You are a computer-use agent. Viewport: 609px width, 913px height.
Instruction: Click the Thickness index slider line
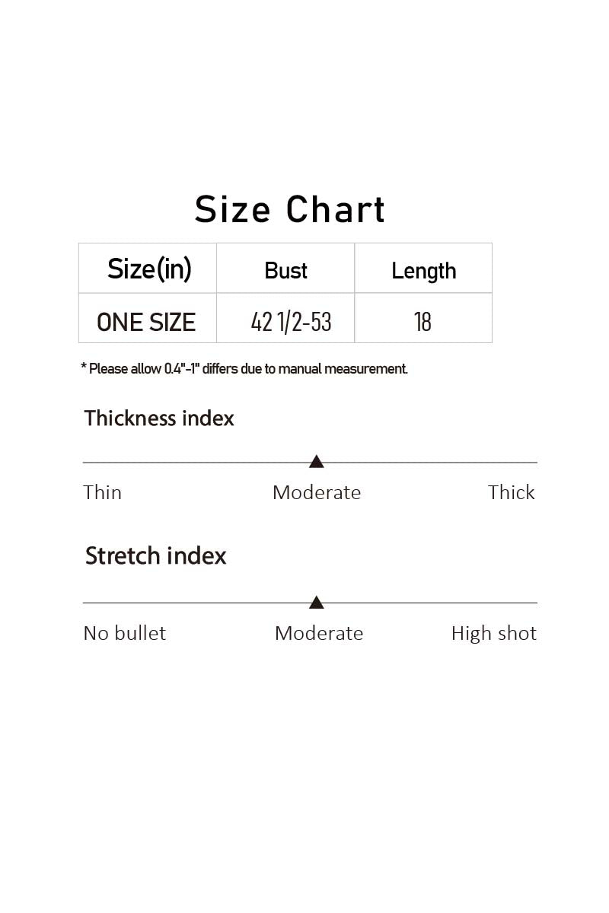pyautogui.click(x=310, y=462)
